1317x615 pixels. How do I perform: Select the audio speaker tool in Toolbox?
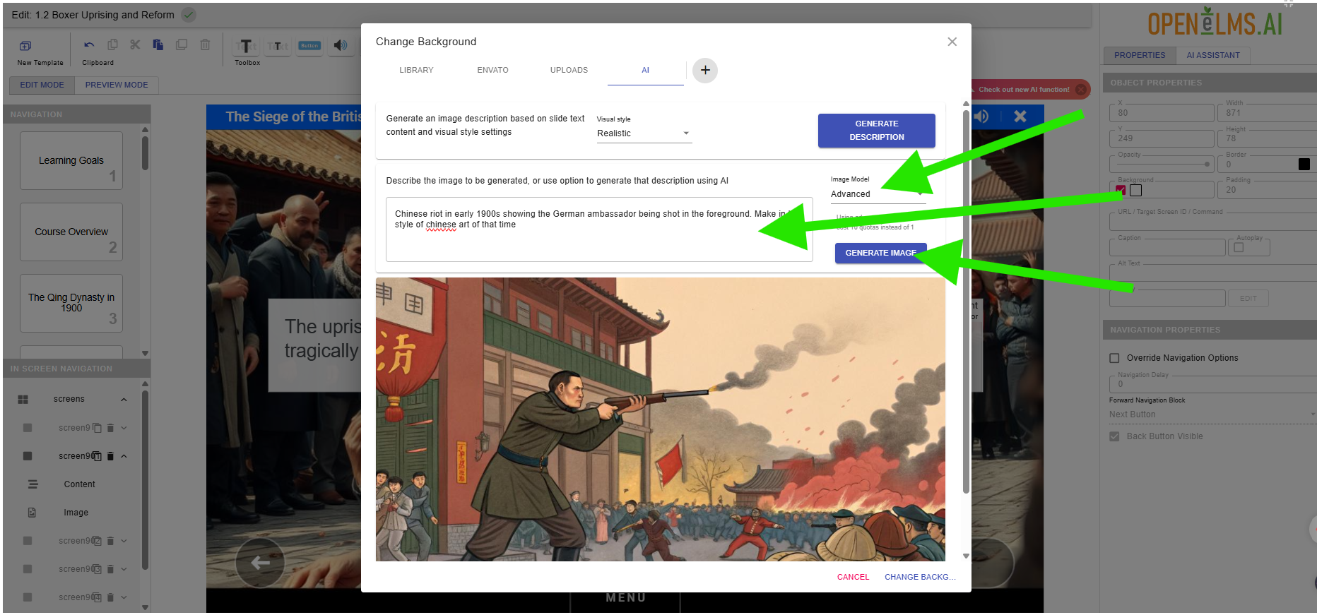click(x=341, y=45)
